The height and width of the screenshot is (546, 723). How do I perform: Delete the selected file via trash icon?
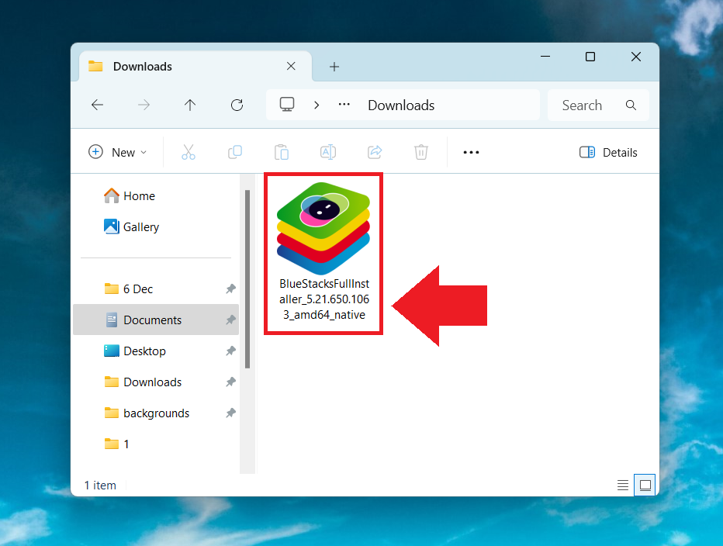tap(421, 152)
